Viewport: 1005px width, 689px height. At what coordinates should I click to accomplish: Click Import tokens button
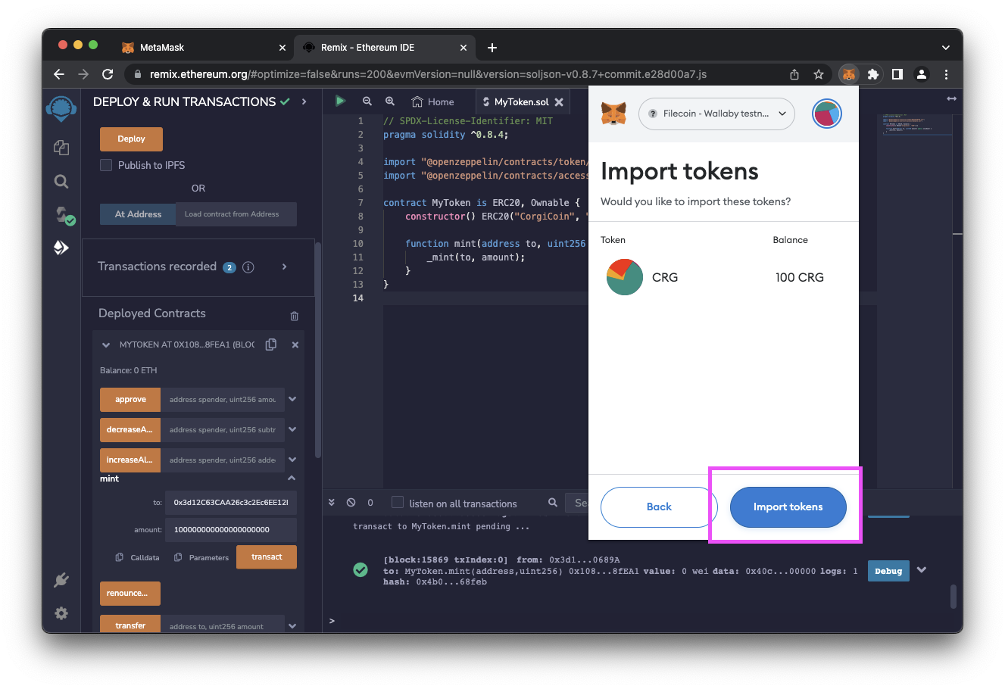tap(788, 507)
